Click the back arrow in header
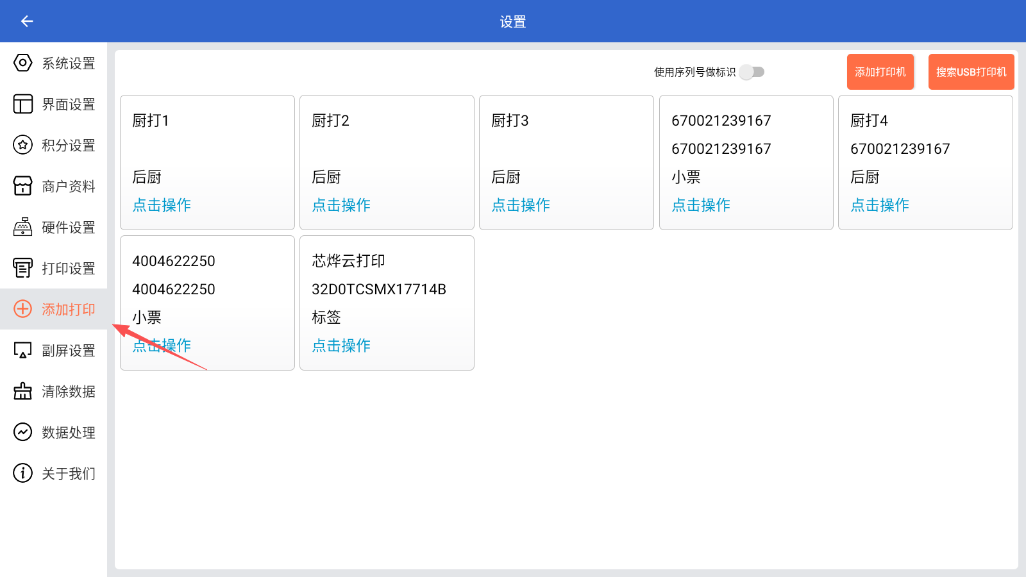Viewport: 1026px width, 577px height. click(27, 21)
